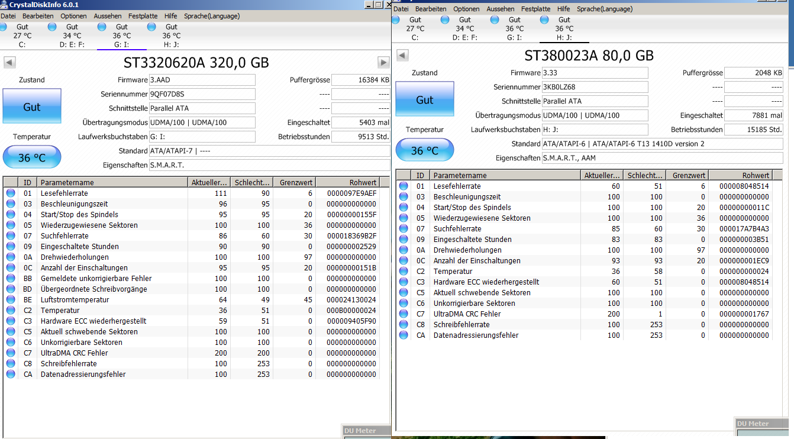Image resolution: width=794 pixels, height=439 pixels.
Task: Select C: disk tab in left window
Action: click(22, 35)
